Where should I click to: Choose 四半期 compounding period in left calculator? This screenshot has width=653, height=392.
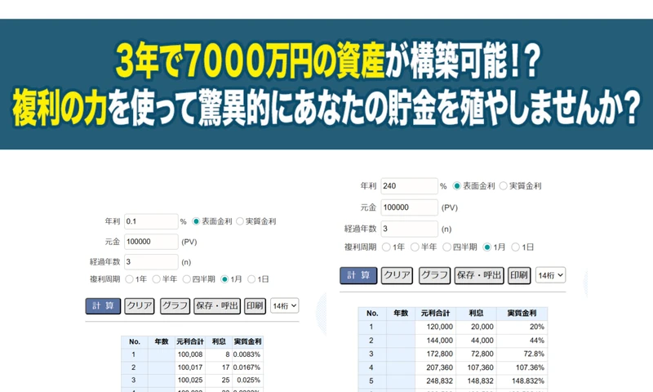[187, 279]
